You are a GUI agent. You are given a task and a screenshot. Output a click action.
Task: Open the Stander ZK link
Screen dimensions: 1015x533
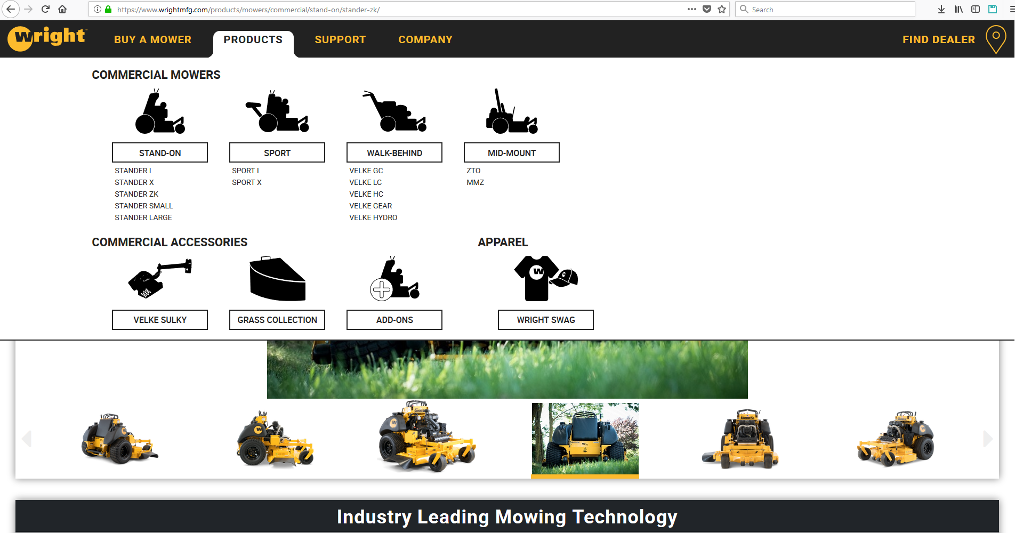click(136, 194)
